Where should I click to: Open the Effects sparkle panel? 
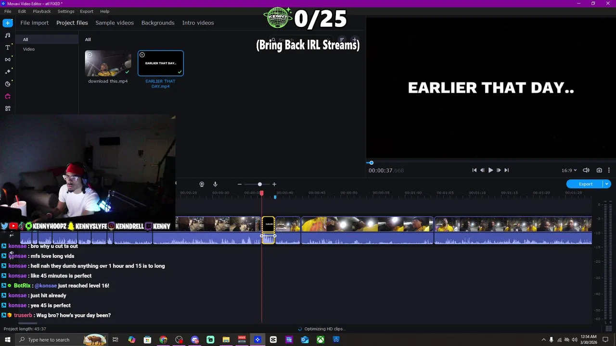8,72
